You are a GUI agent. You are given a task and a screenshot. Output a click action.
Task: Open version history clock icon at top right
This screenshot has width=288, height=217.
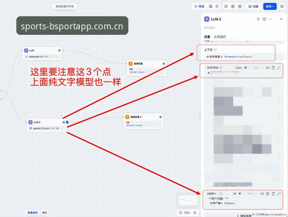pos(282,6)
